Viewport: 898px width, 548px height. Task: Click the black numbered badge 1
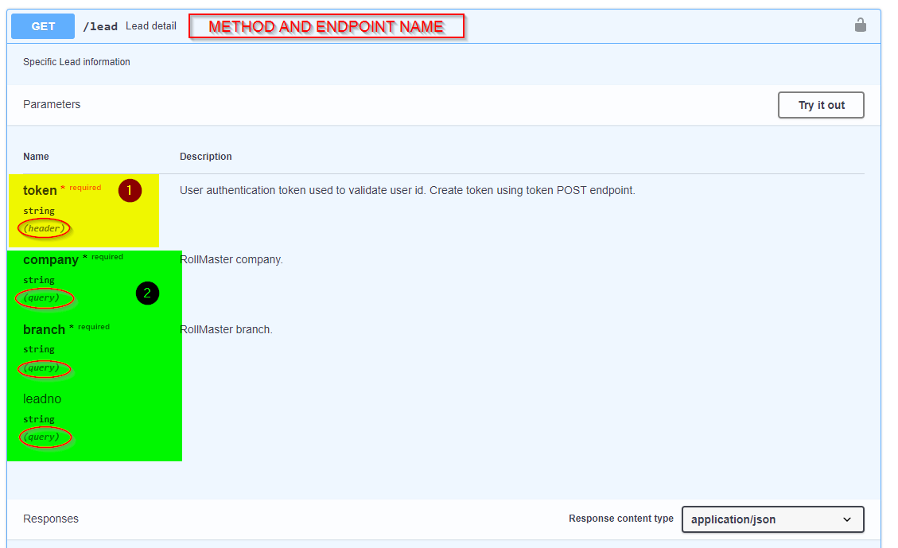click(130, 191)
